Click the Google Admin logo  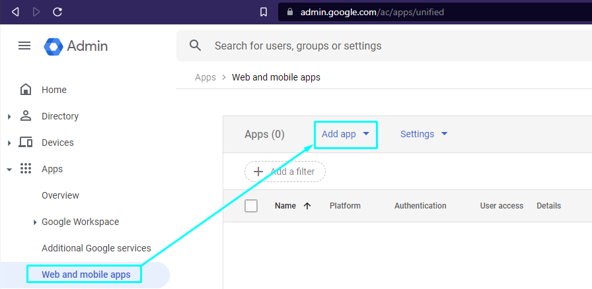click(x=54, y=46)
